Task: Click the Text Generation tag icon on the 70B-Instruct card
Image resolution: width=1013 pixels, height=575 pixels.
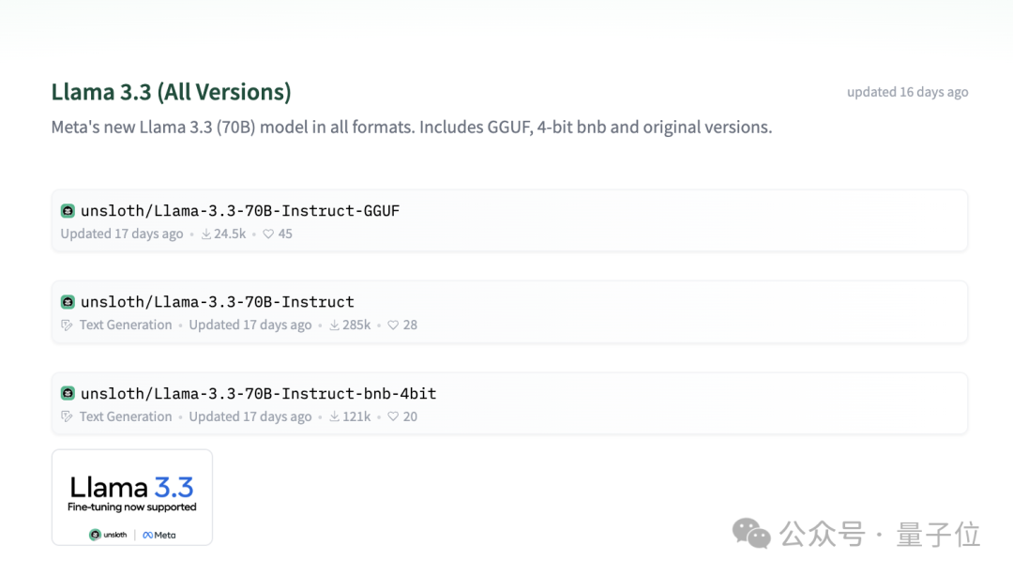Action: coord(67,325)
